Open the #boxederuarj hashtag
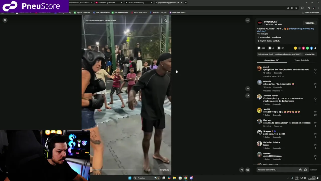The height and width of the screenshot is (181, 321). (295, 29)
